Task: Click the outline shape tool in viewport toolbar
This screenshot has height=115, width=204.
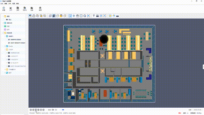Action: [x=34, y=16]
